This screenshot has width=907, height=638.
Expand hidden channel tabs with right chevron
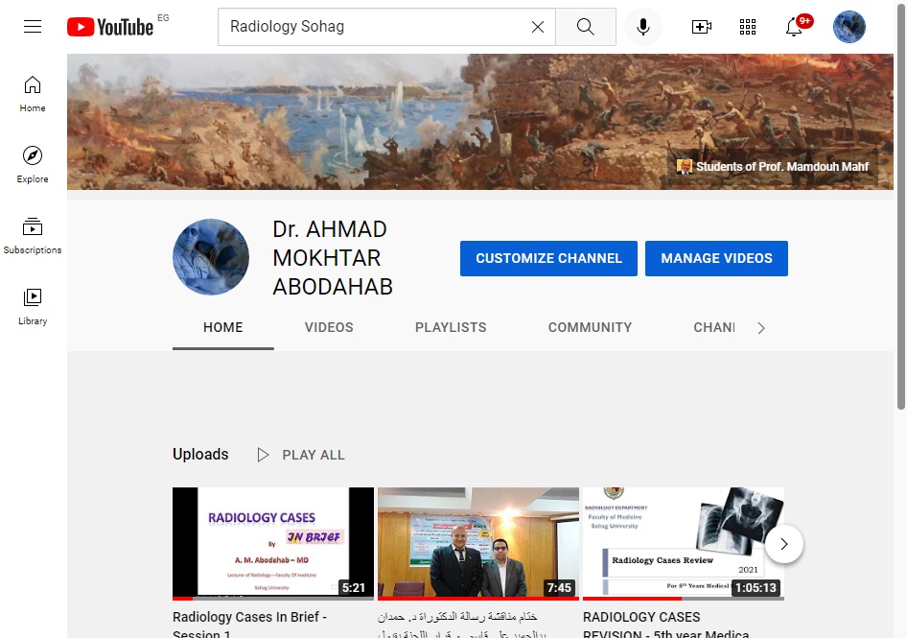[x=760, y=327]
